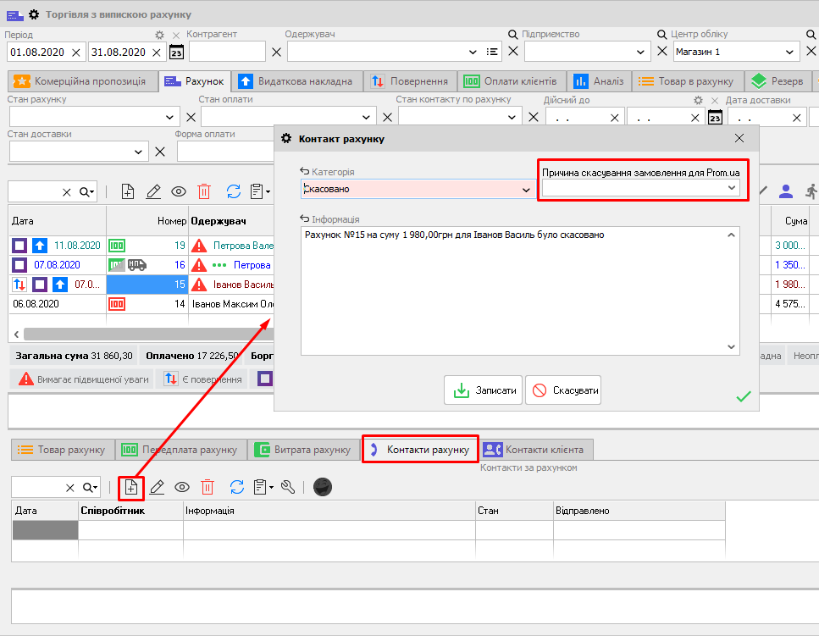Toggle eye view icon in upper invoice toolbar
This screenshot has height=636, width=819.
point(180,191)
